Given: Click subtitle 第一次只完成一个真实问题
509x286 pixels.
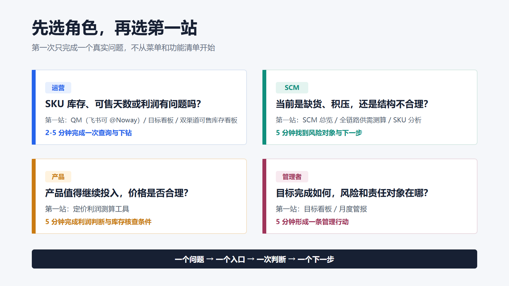Looking at the screenshot, I should tap(123, 48).
